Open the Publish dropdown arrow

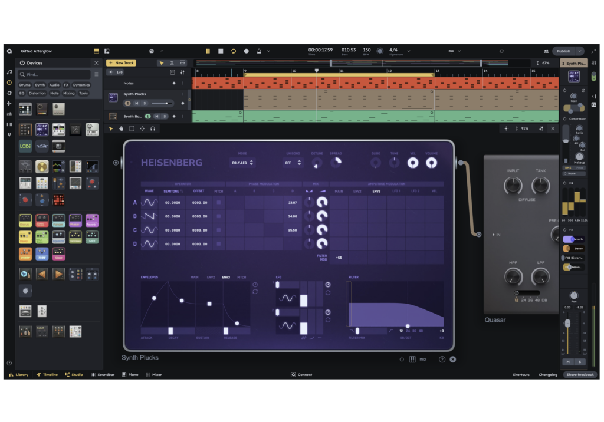coord(579,51)
